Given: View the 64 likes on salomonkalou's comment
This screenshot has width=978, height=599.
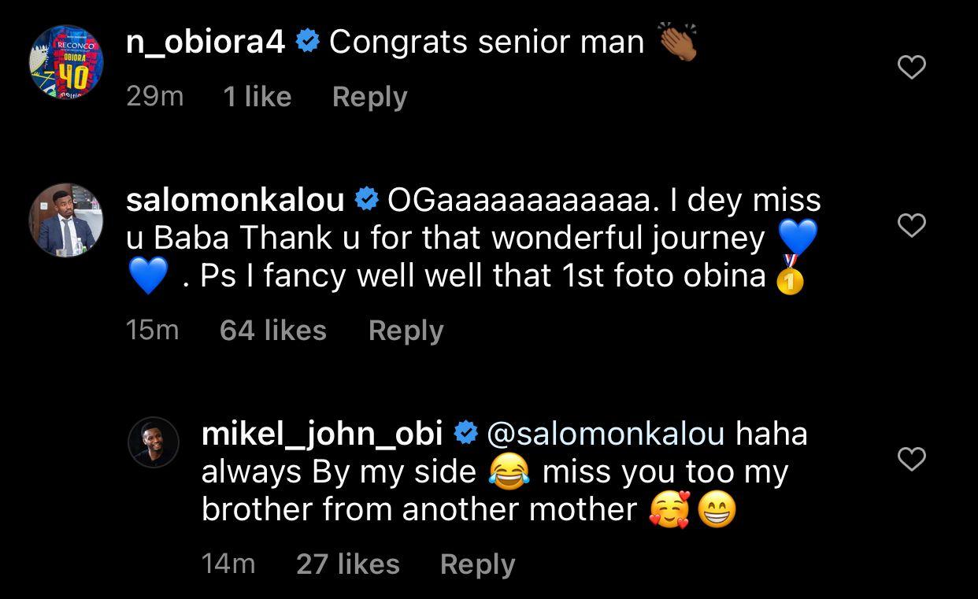Looking at the screenshot, I should pos(272,331).
